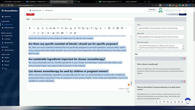
Task: Open unordered list dropdown arrow
Action: 51,33
